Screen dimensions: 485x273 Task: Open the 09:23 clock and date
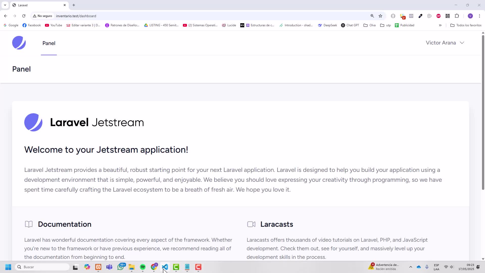pyautogui.click(x=466, y=267)
